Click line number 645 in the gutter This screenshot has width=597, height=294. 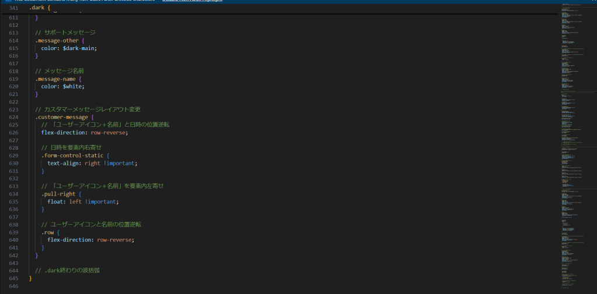tap(13, 278)
